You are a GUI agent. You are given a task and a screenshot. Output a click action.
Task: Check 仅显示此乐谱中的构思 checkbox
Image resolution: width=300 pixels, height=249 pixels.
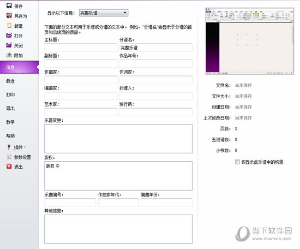coord(237,162)
